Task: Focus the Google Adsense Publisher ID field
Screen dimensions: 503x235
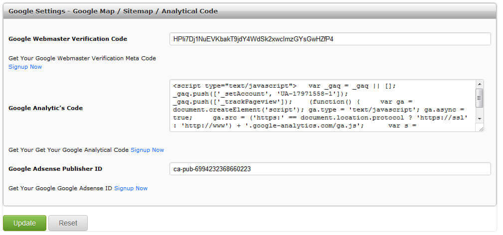Action: click(330, 169)
